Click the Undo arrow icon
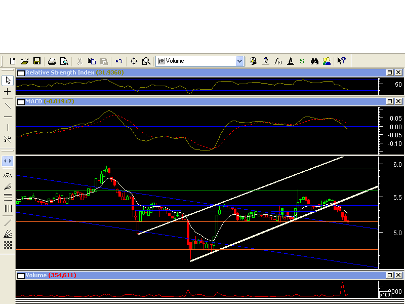 [119, 61]
